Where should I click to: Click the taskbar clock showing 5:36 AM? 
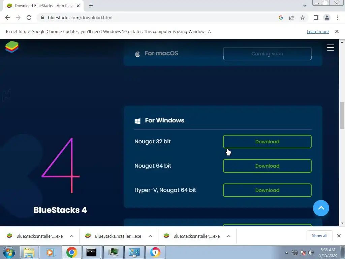pyautogui.click(x=327, y=253)
